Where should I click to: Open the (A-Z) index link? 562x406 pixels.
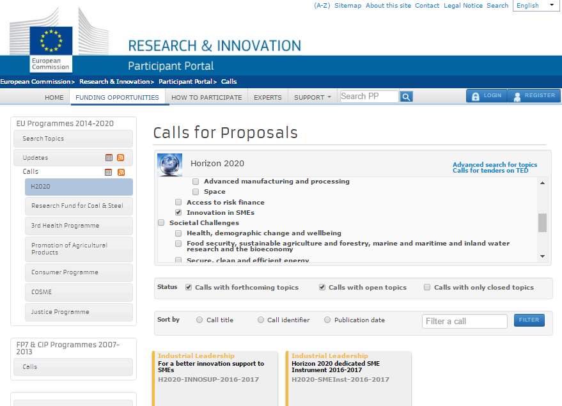tap(322, 5)
